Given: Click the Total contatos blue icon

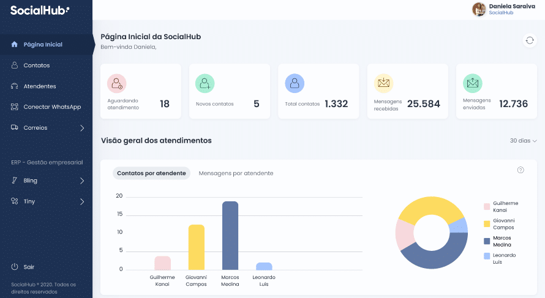Looking at the screenshot, I should click(x=295, y=83).
